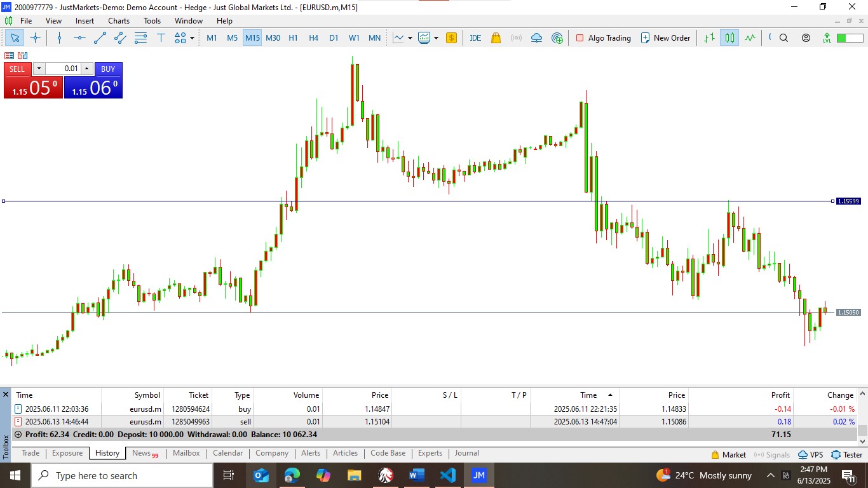Toggle Algo Trading on
Image resolution: width=868 pixels, height=488 pixels.
pyautogui.click(x=603, y=38)
